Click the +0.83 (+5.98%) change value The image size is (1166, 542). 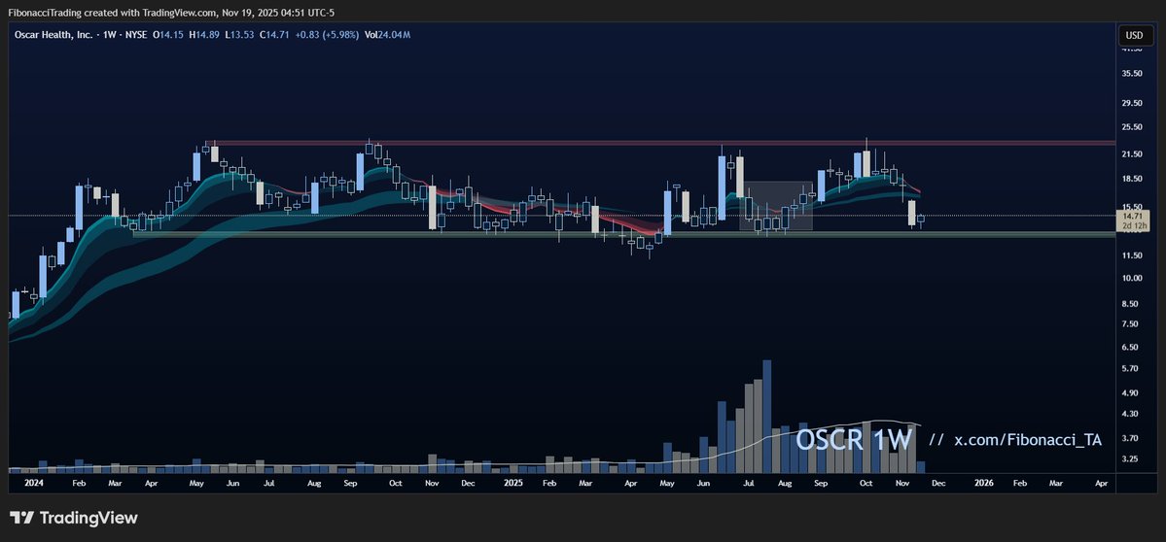point(327,35)
